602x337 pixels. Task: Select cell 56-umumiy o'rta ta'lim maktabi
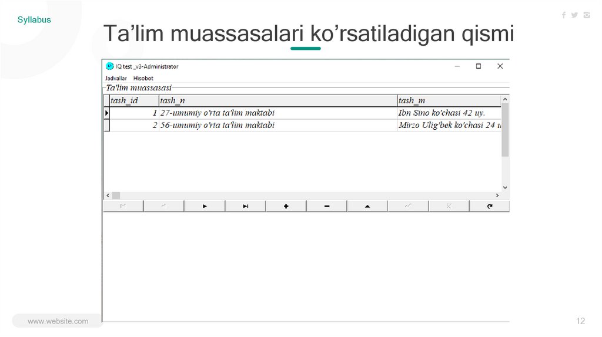278,125
